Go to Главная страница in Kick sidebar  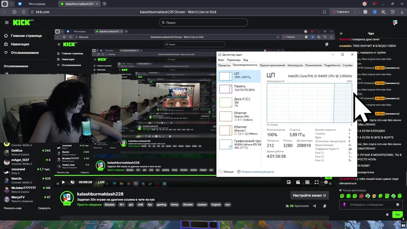coord(26,36)
